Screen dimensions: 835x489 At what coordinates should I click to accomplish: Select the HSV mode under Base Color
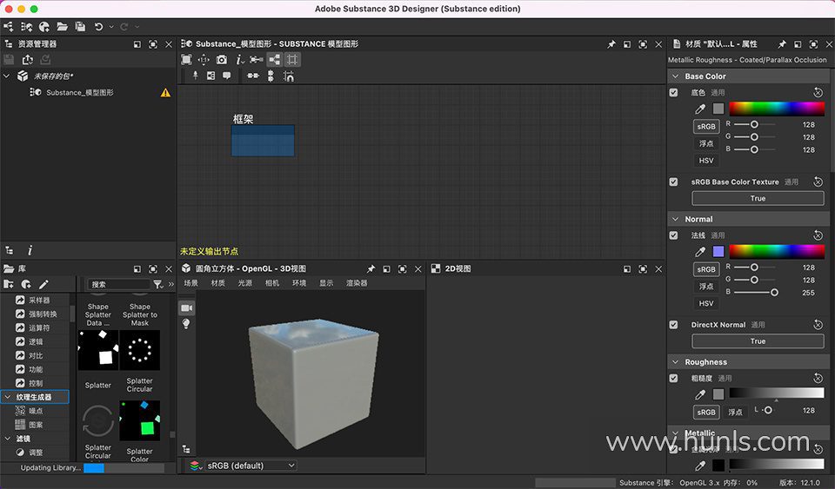tap(706, 160)
